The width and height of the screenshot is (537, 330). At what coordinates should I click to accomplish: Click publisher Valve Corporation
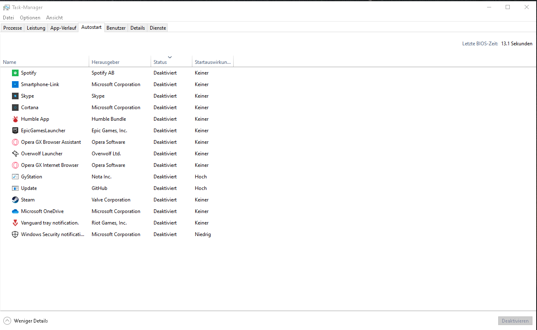[x=111, y=200]
